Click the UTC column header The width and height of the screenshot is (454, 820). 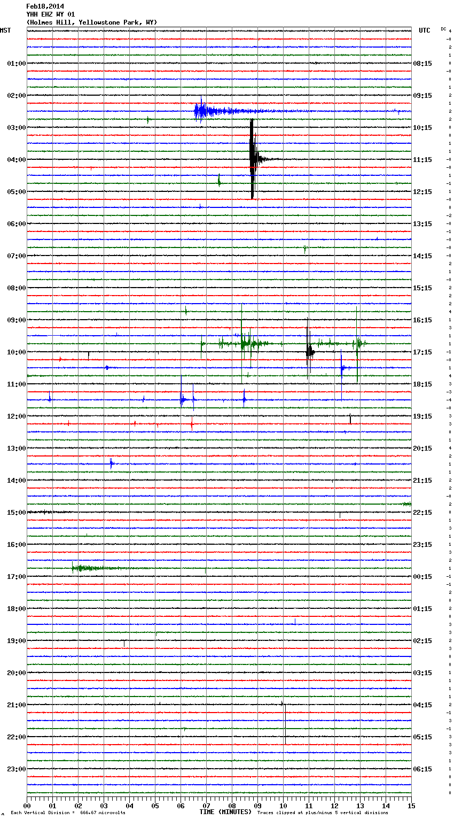pyautogui.click(x=424, y=30)
